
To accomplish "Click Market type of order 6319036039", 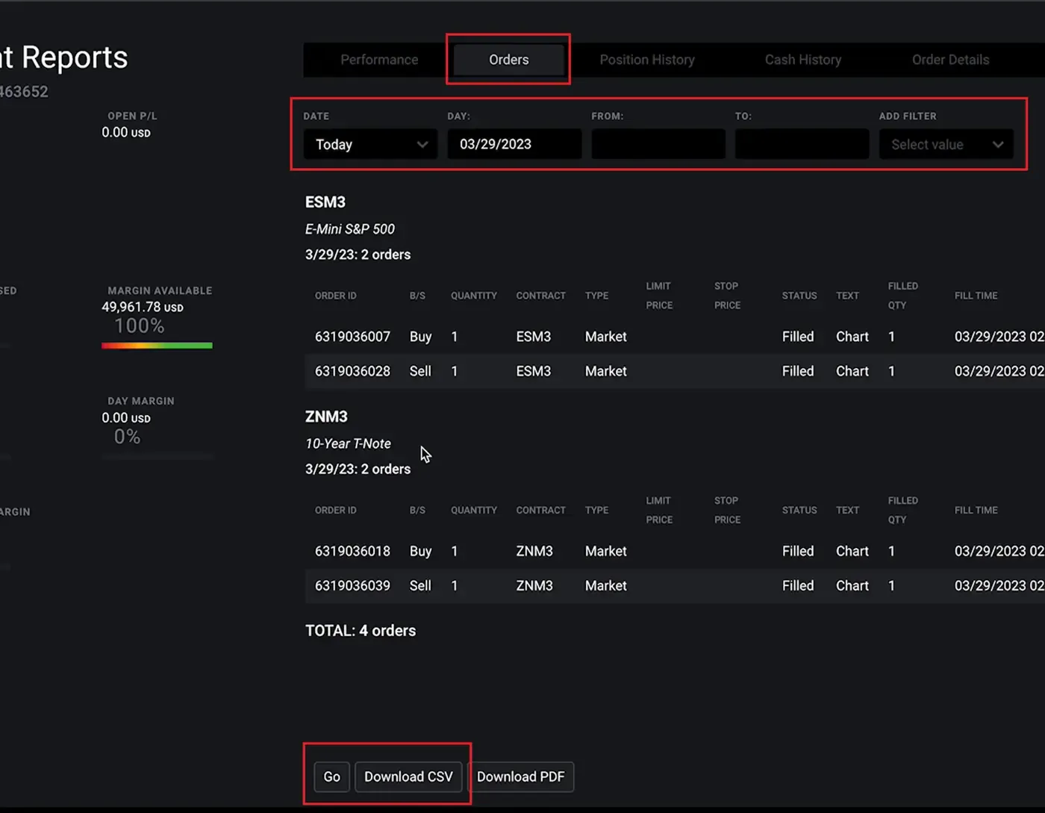I will [605, 585].
